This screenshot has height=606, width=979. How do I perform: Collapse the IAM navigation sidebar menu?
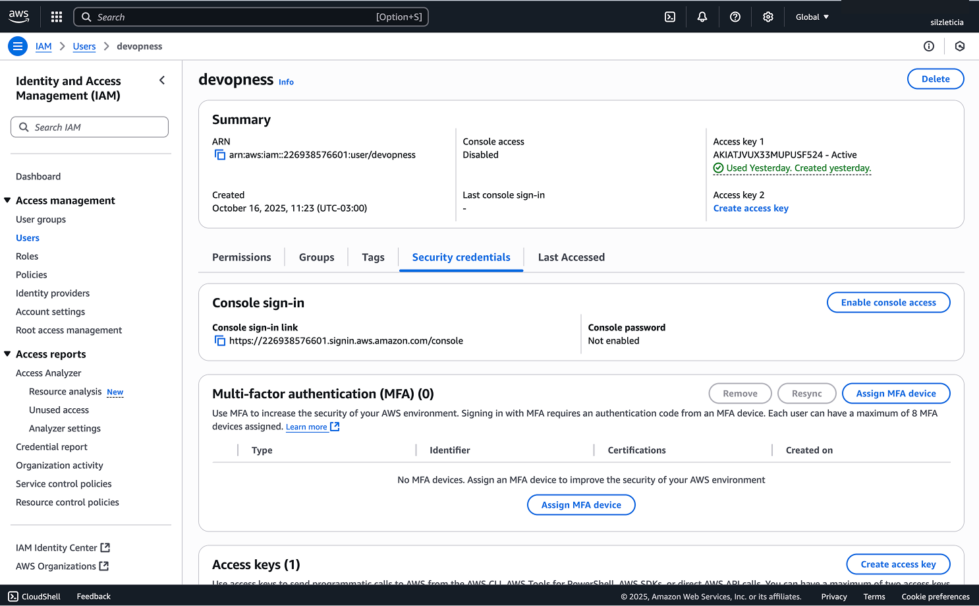pos(162,80)
